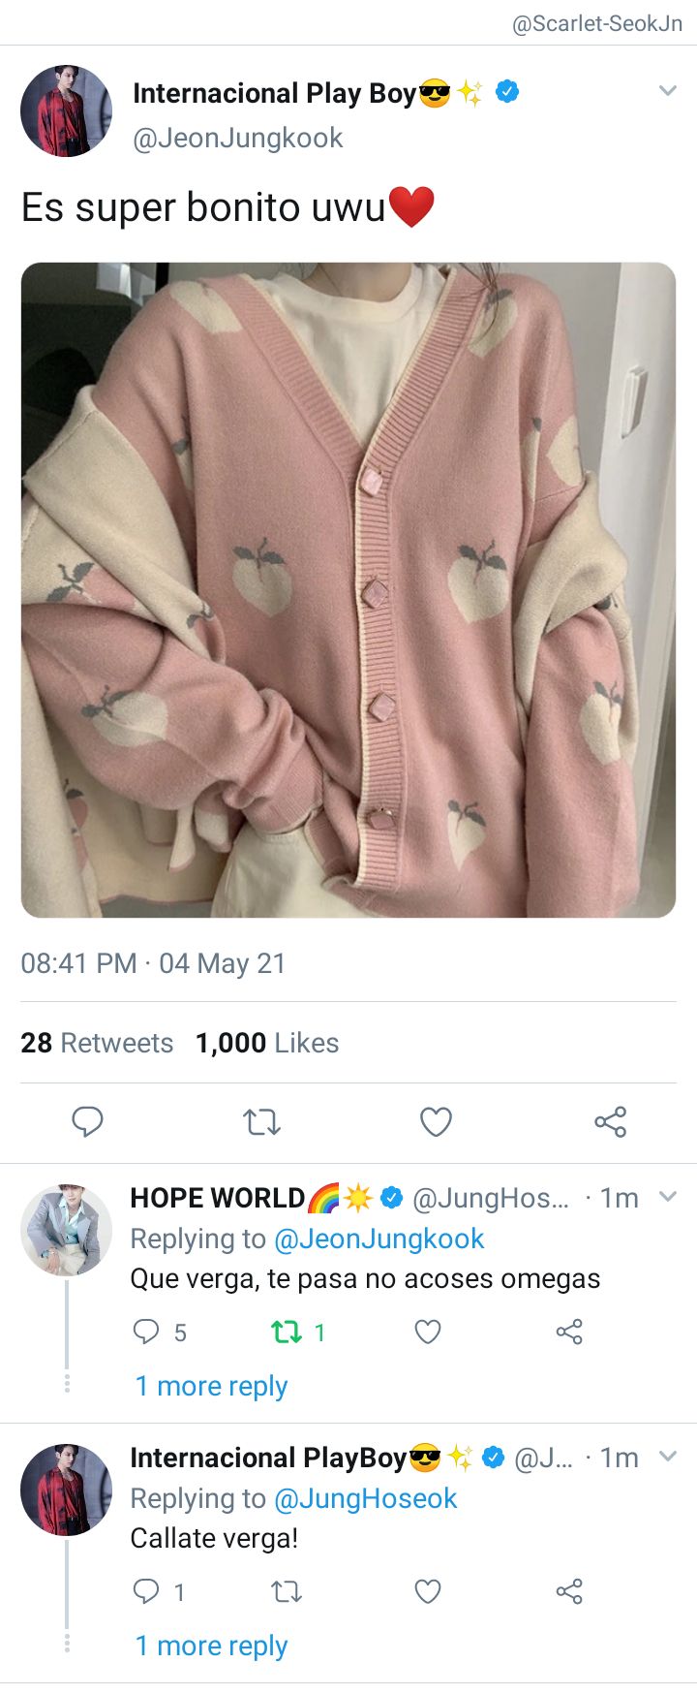The width and height of the screenshot is (697, 1694).
Task: Expand '1 more reply' under HOPE WORLD
Action: (x=211, y=1386)
